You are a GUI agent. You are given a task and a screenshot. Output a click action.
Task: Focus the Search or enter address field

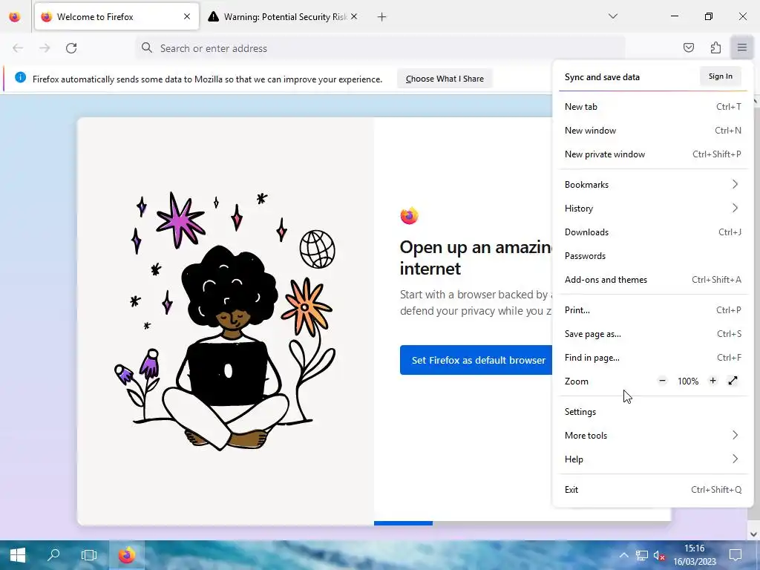pyautogui.click(x=380, y=48)
